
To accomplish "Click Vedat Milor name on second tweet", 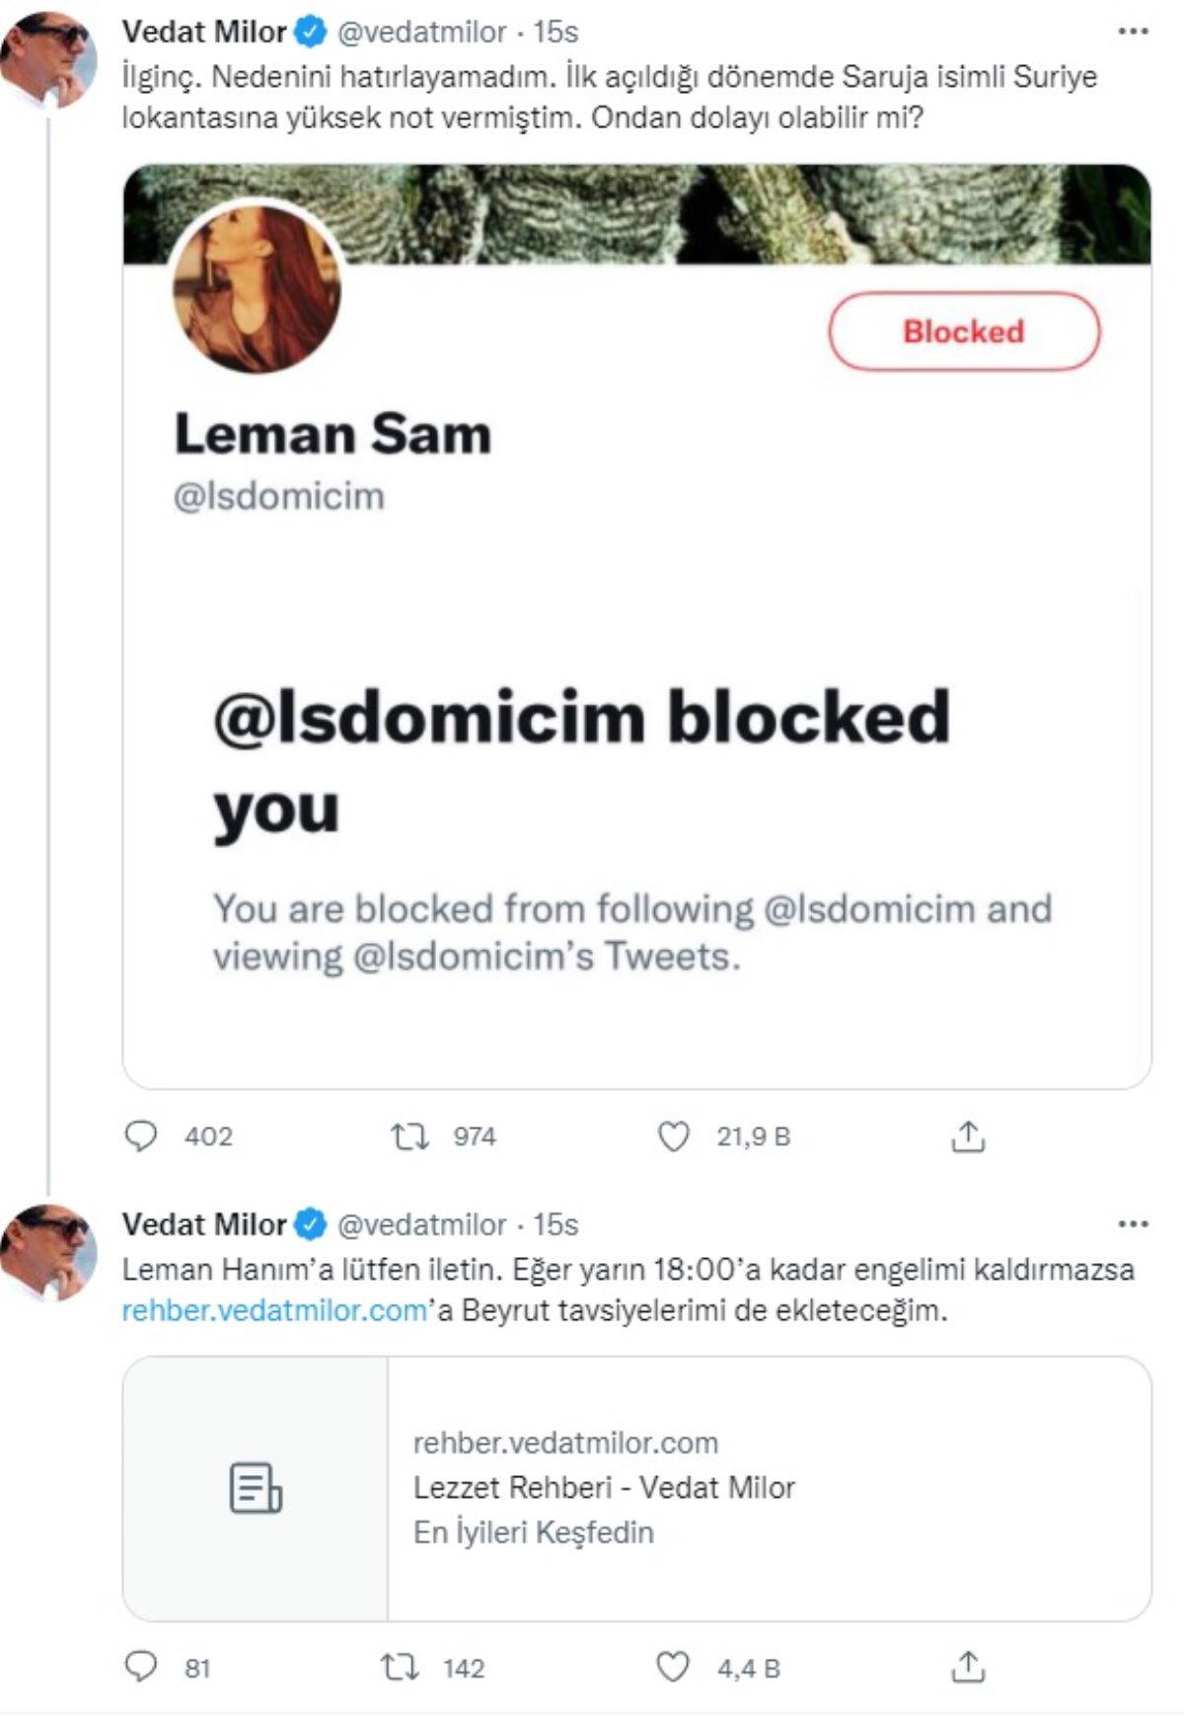I will [x=203, y=1224].
